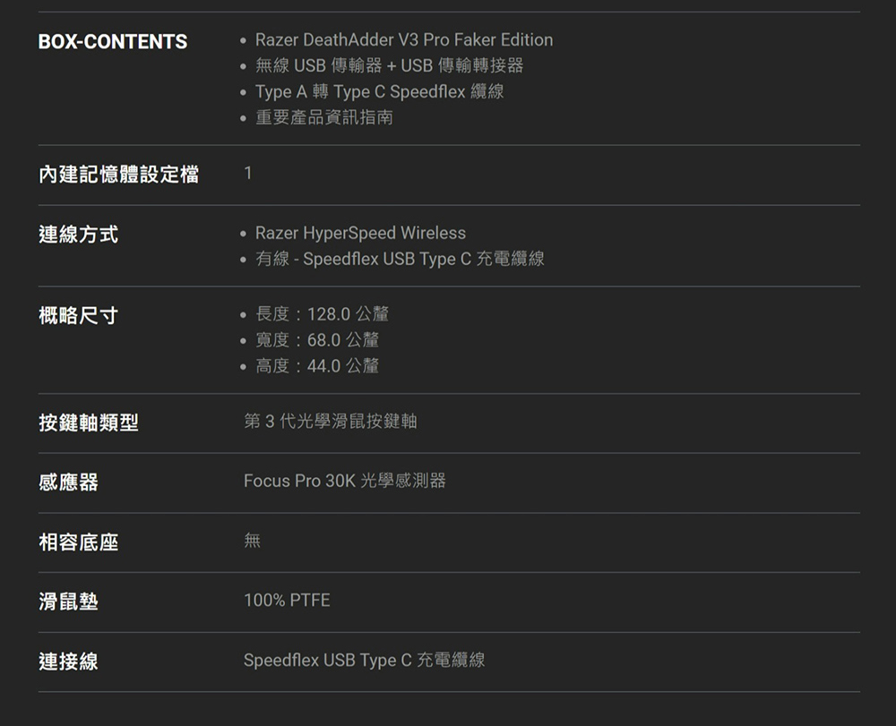Click the 連線方式 heading
The height and width of the screenshot is (726, 896).
(78, 235)
